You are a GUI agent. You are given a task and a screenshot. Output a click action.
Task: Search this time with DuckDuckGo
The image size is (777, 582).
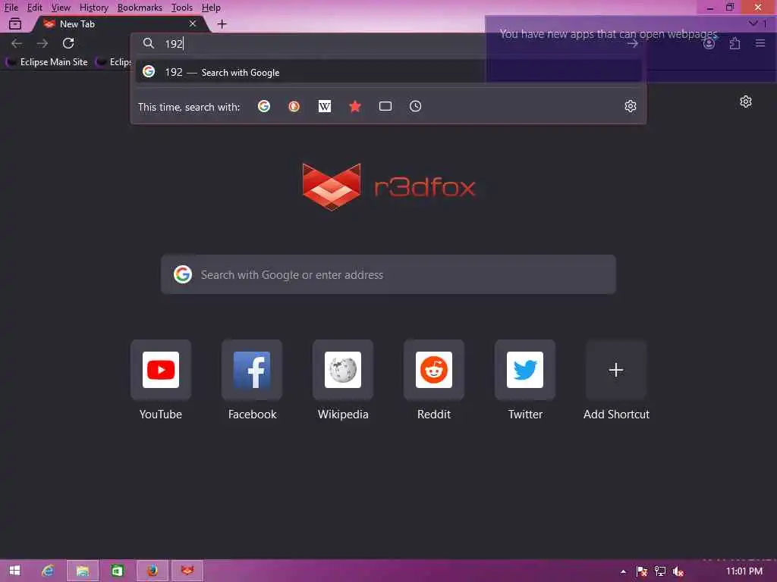coord(294,106)
